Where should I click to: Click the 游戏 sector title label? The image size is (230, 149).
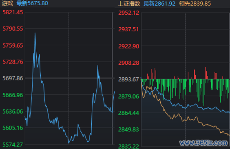tap(7, 3)
